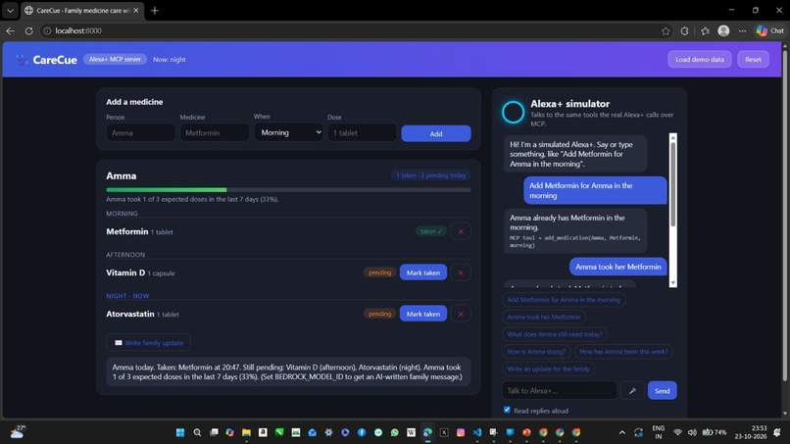790x444 pixels.
Task: Click the Add medicine button
Action: 436,133
